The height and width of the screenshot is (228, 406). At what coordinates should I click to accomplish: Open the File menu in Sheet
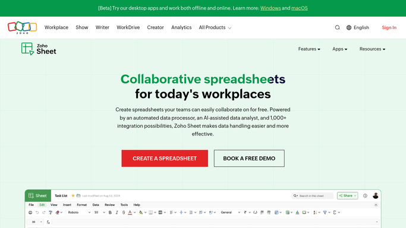pos(31,205)
